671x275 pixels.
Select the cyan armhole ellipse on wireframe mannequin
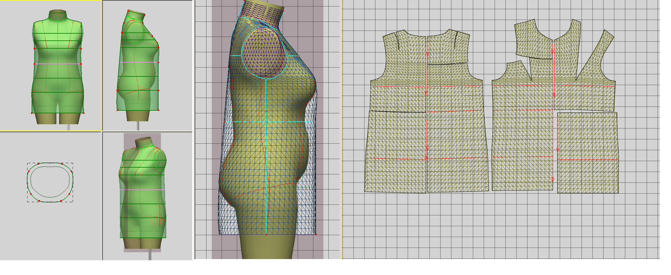pos(265,53)
